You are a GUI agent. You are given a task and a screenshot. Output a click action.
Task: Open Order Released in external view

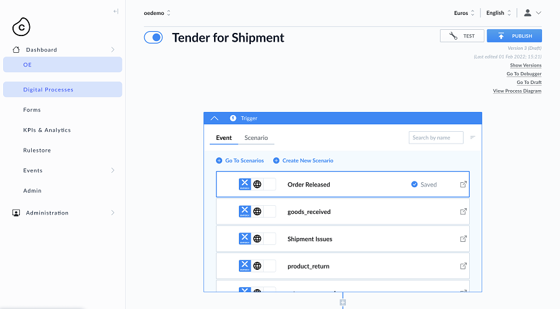pyautogui.click(x=463, y=185)
